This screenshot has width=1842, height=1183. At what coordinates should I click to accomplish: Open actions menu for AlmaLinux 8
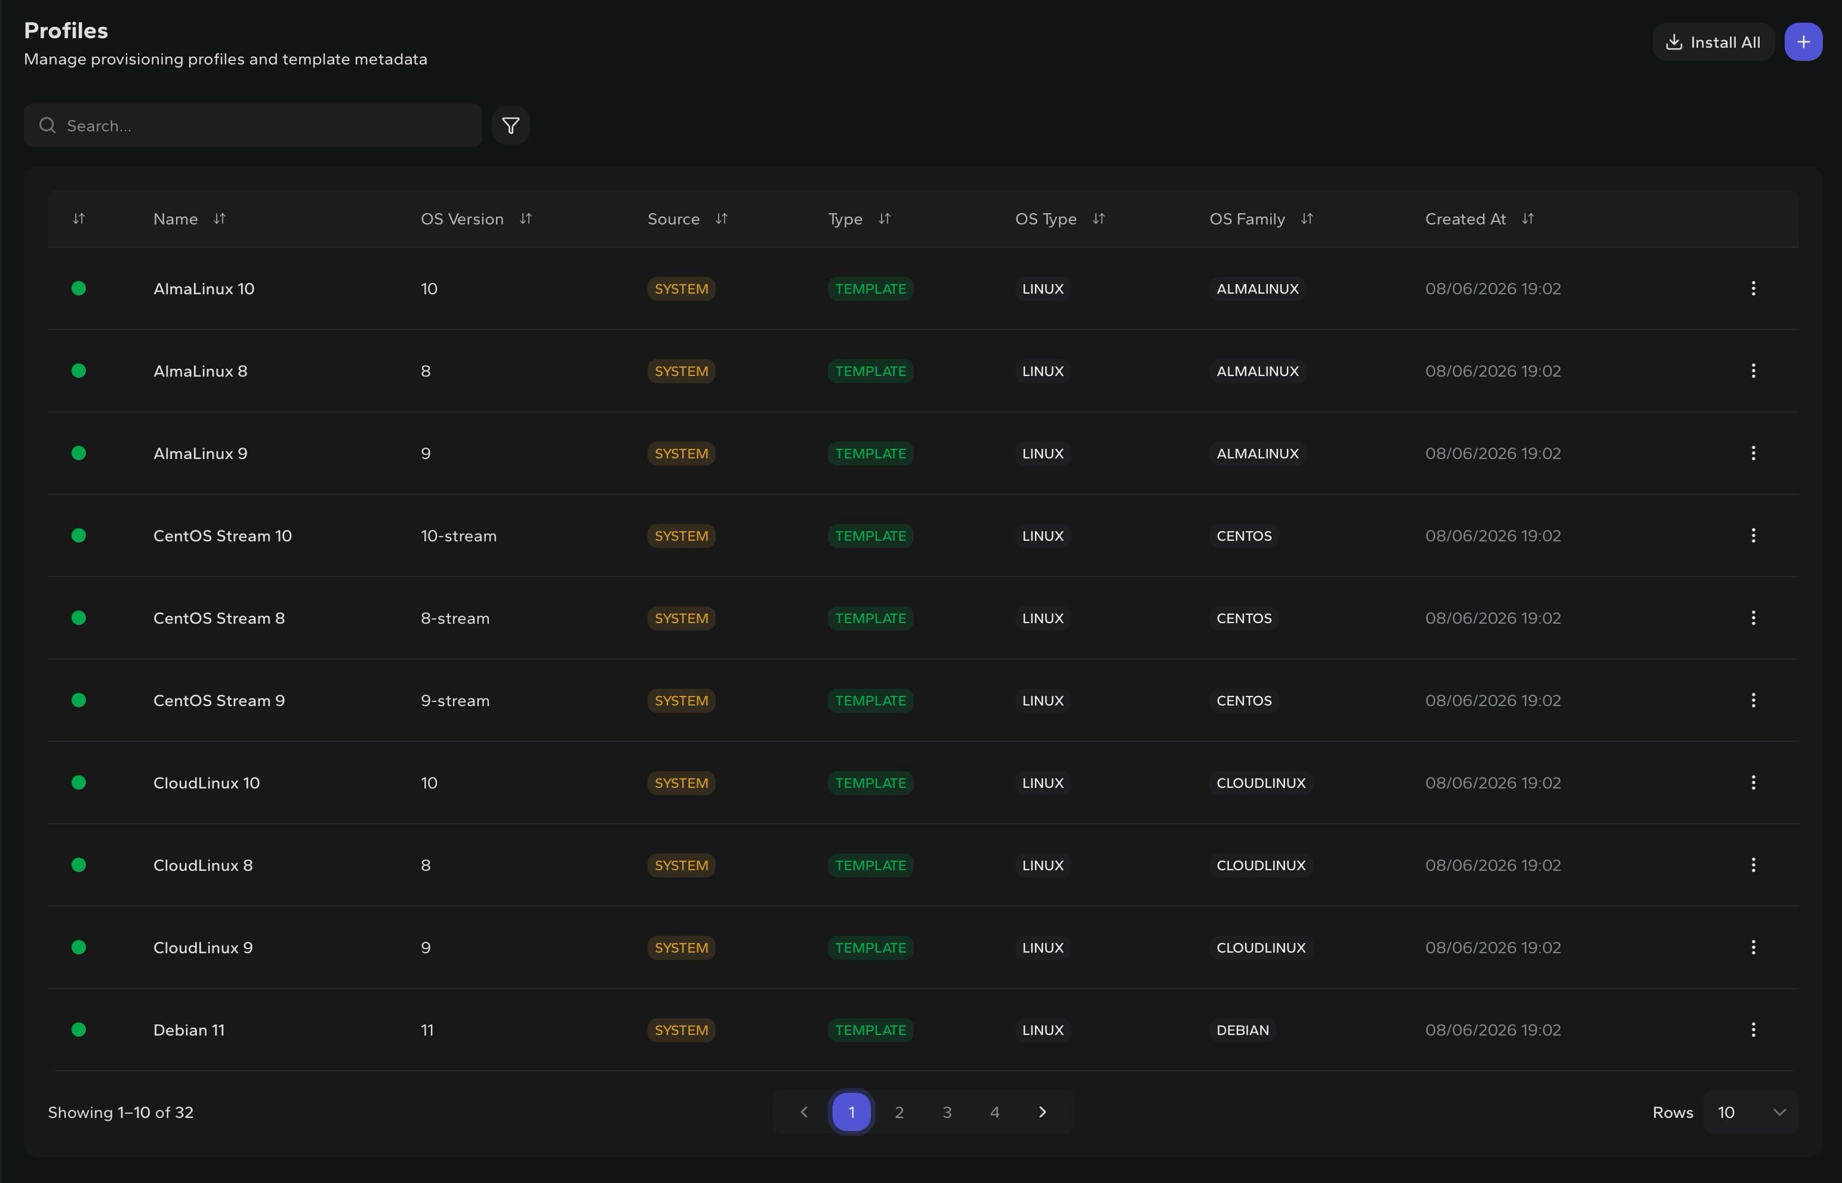coord(1753,371)
